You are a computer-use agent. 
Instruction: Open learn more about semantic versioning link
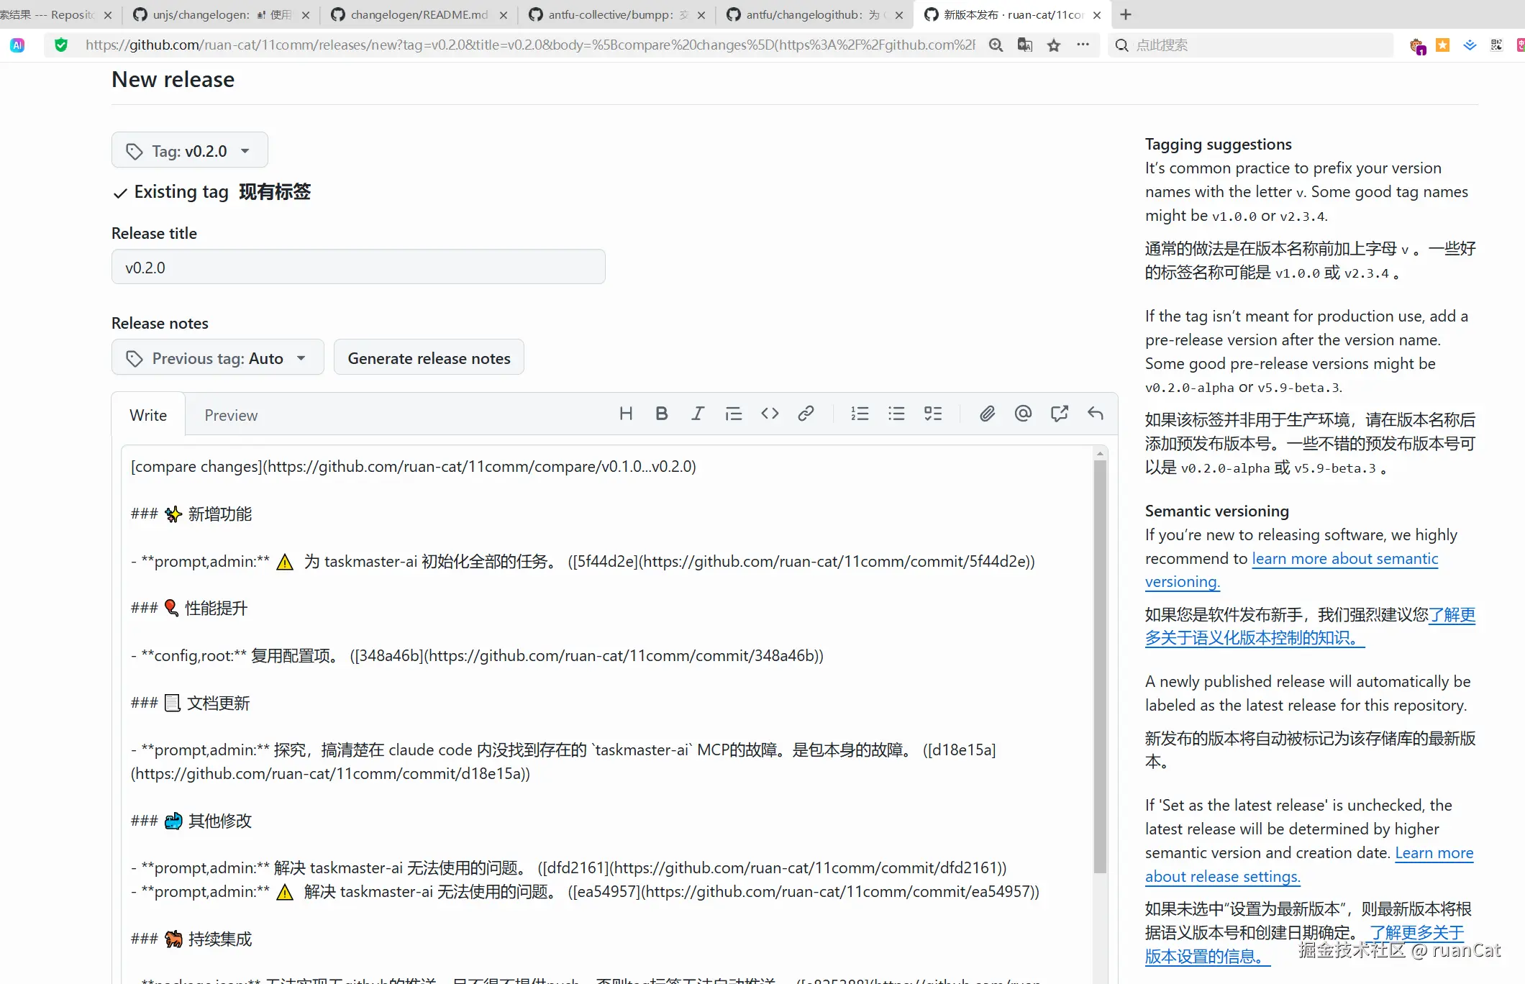[1344, 559]
